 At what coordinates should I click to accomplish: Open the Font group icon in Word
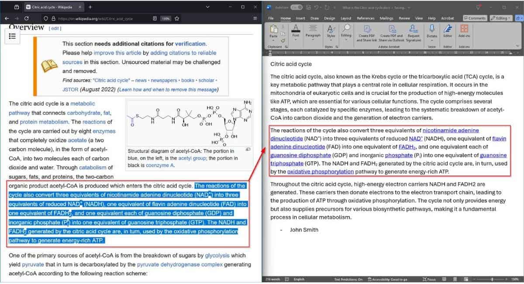[x=296, y=28]
